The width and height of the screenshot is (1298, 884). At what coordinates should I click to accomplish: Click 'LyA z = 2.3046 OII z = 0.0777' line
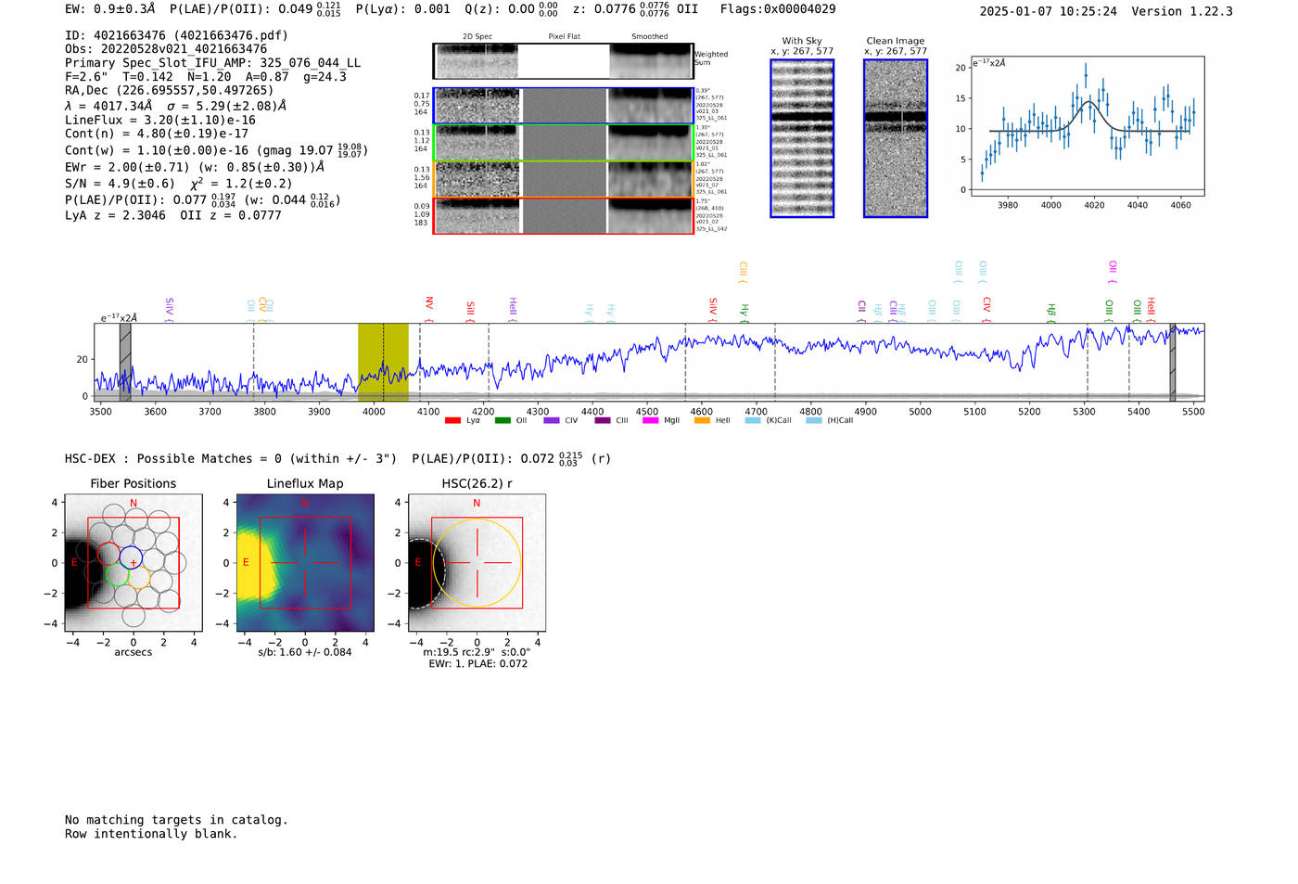pyautogui.click(x=173, y=215)
